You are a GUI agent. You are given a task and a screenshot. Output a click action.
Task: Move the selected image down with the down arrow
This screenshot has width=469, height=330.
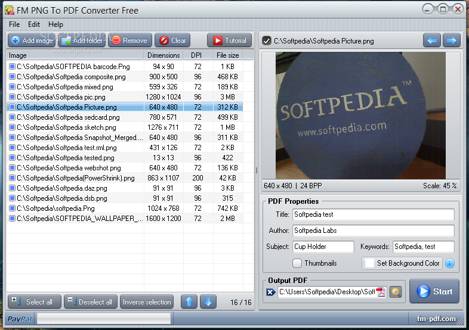tap(208, 302)
